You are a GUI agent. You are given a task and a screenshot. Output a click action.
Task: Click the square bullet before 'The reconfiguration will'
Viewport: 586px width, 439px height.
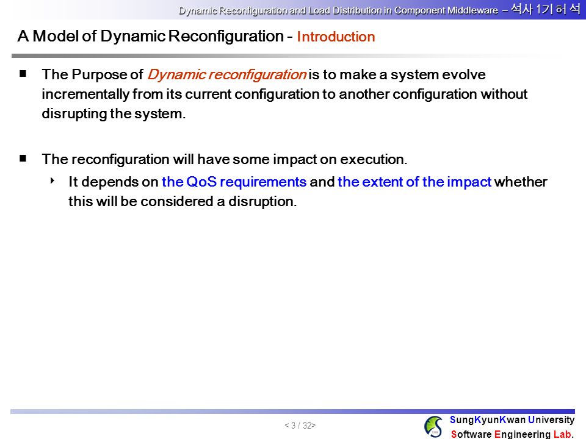tap(23, 159)
